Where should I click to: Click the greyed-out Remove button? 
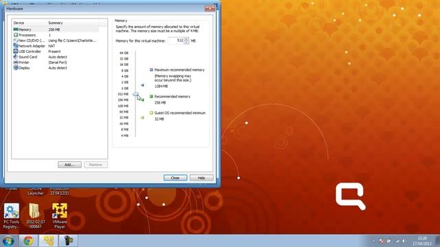tap(96, 165)
